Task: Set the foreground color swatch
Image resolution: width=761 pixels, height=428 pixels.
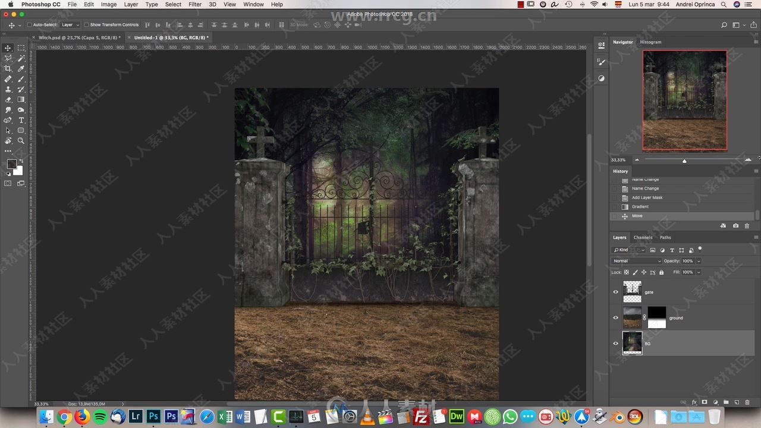Action: point(11,164)
